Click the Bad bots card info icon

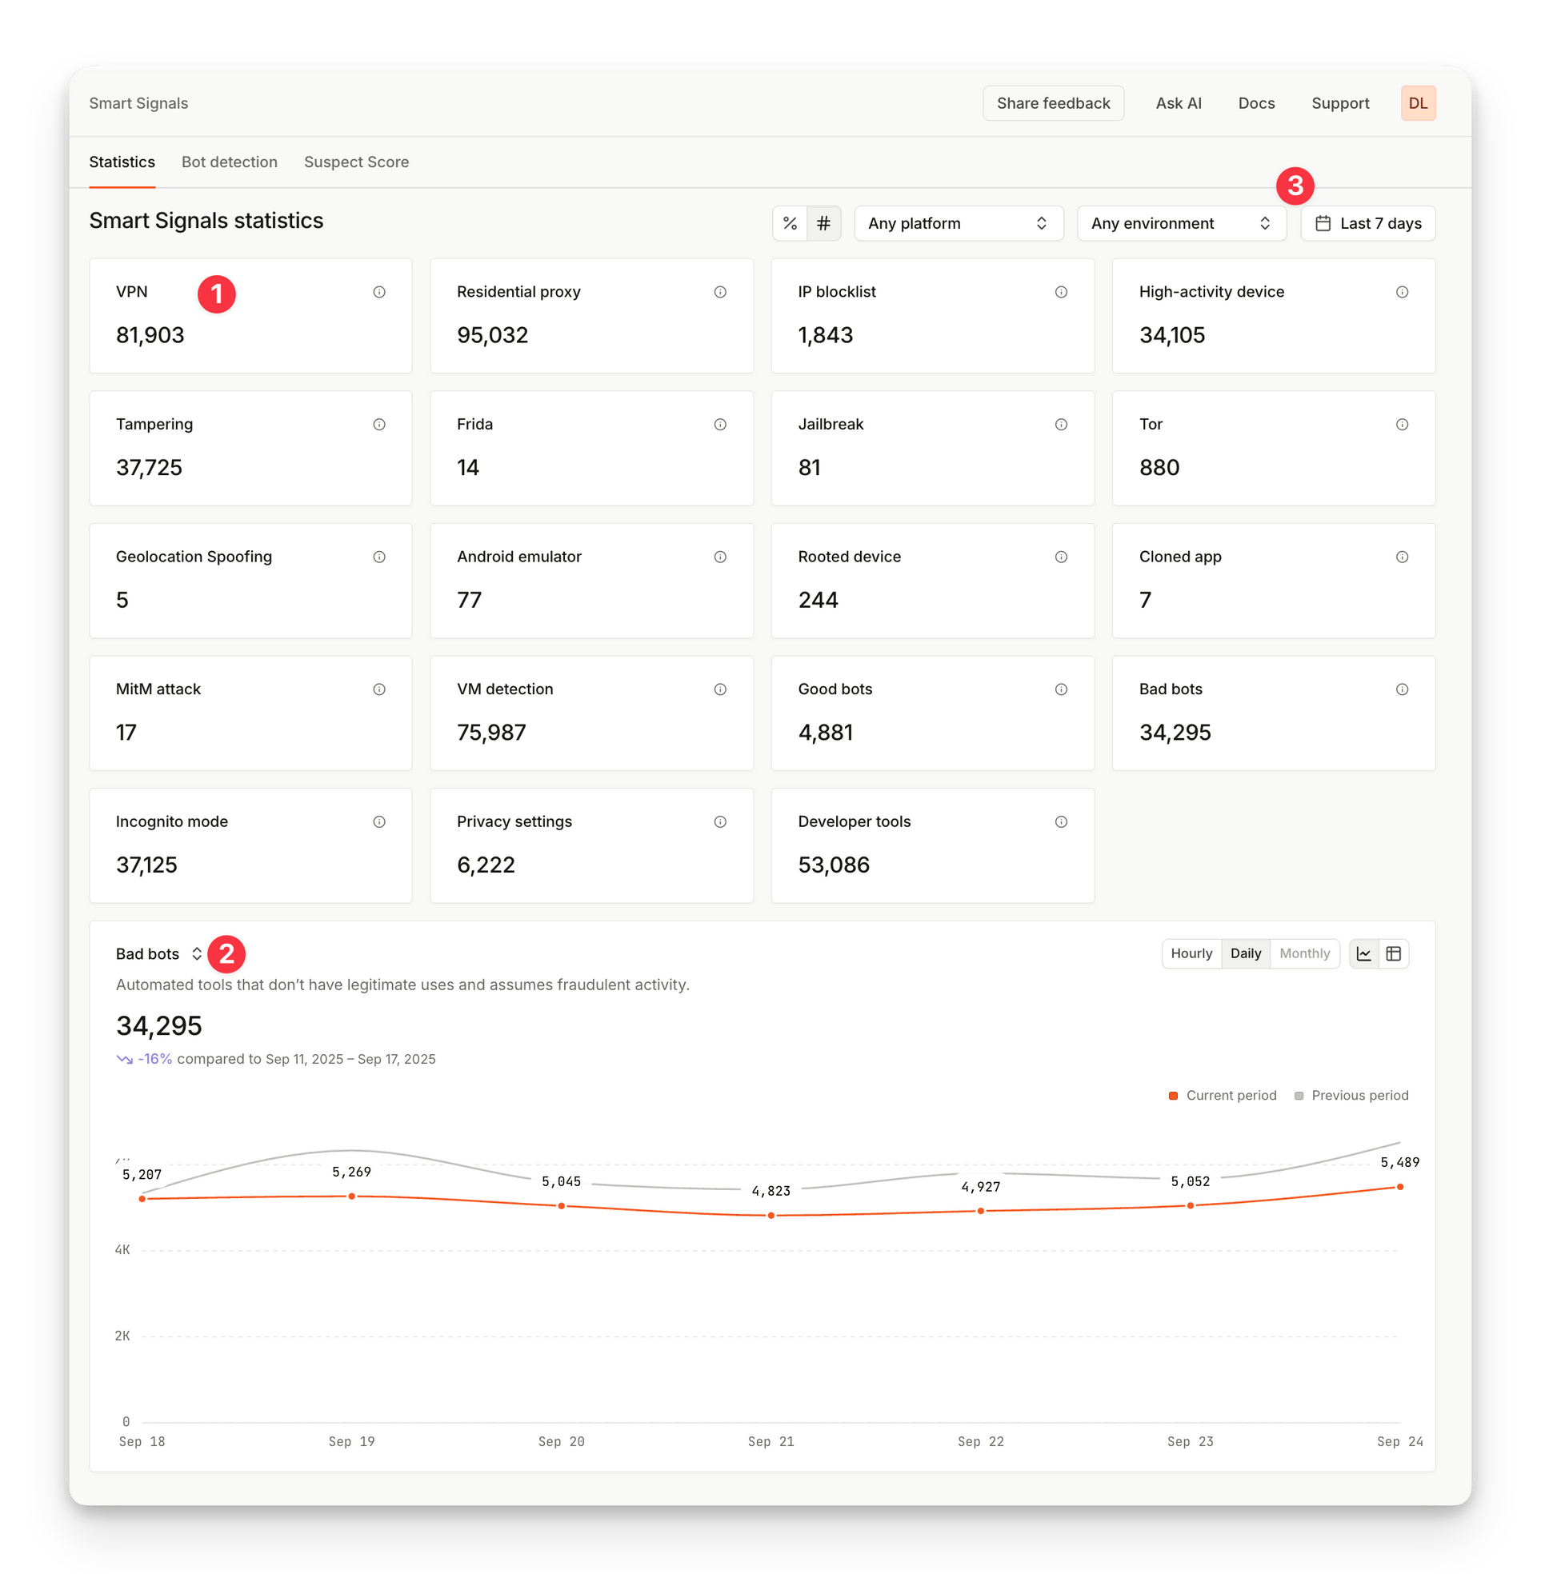click(x=1401, y=689)
